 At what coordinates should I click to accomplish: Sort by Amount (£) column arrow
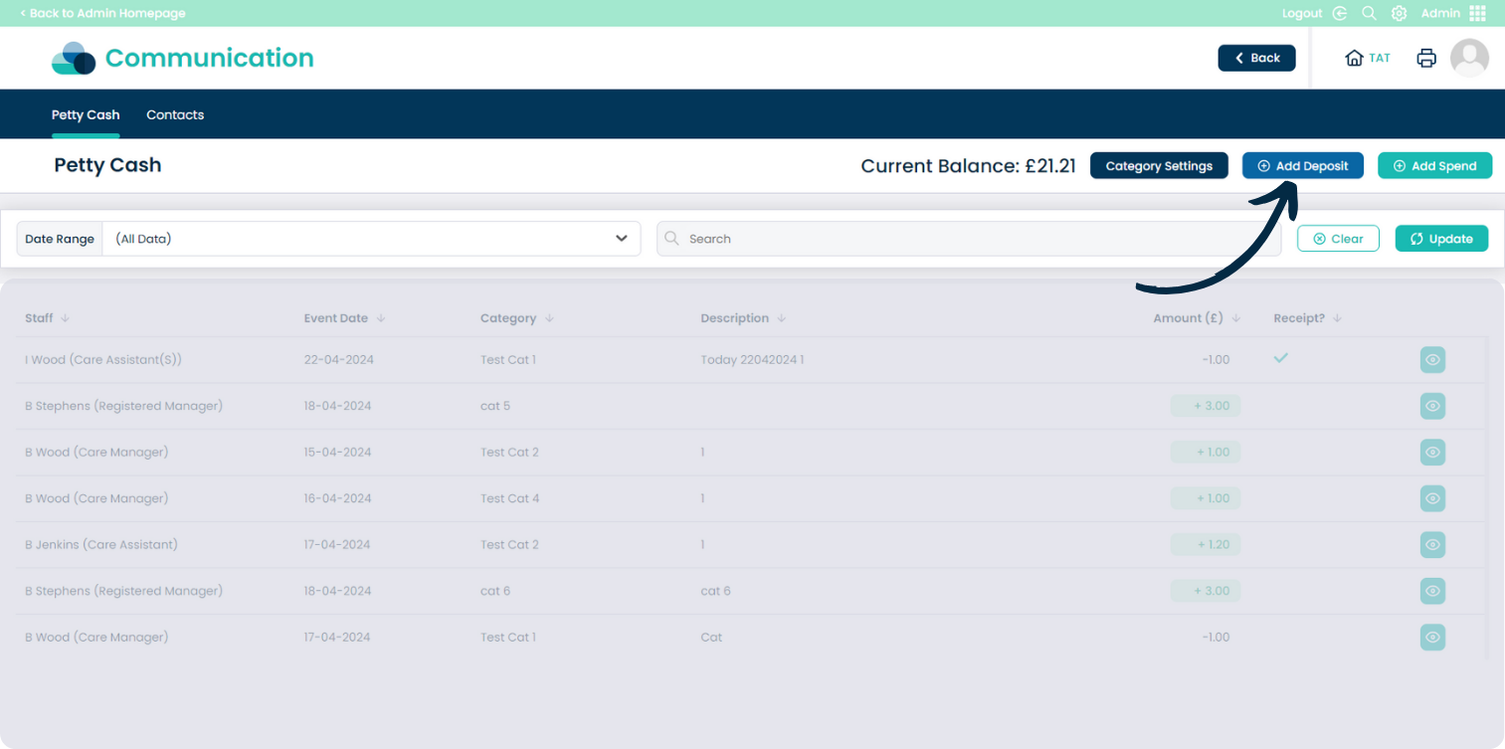1236,318
